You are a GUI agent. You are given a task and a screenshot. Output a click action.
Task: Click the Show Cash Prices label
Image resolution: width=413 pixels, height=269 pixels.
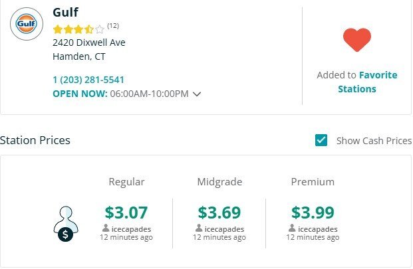pyautogui.click(x=374, y=141)
